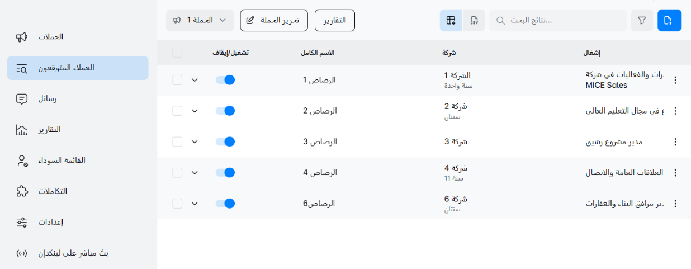691x269 pixels.
Task: Check the select-all header checkbox
Action: point(177,53)
